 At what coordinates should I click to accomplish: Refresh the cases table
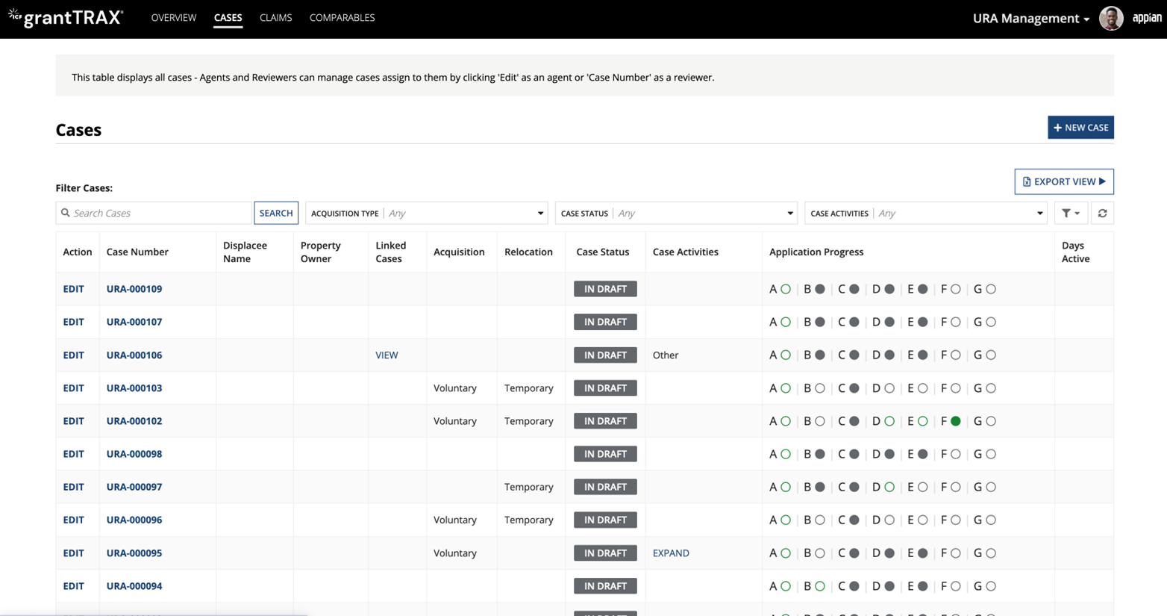[1102, 214]
